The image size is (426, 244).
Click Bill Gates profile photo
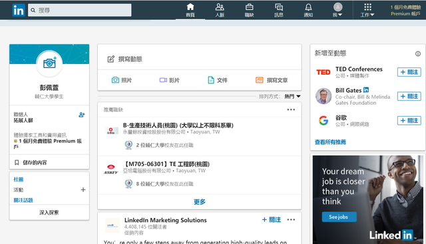(323, 96)
